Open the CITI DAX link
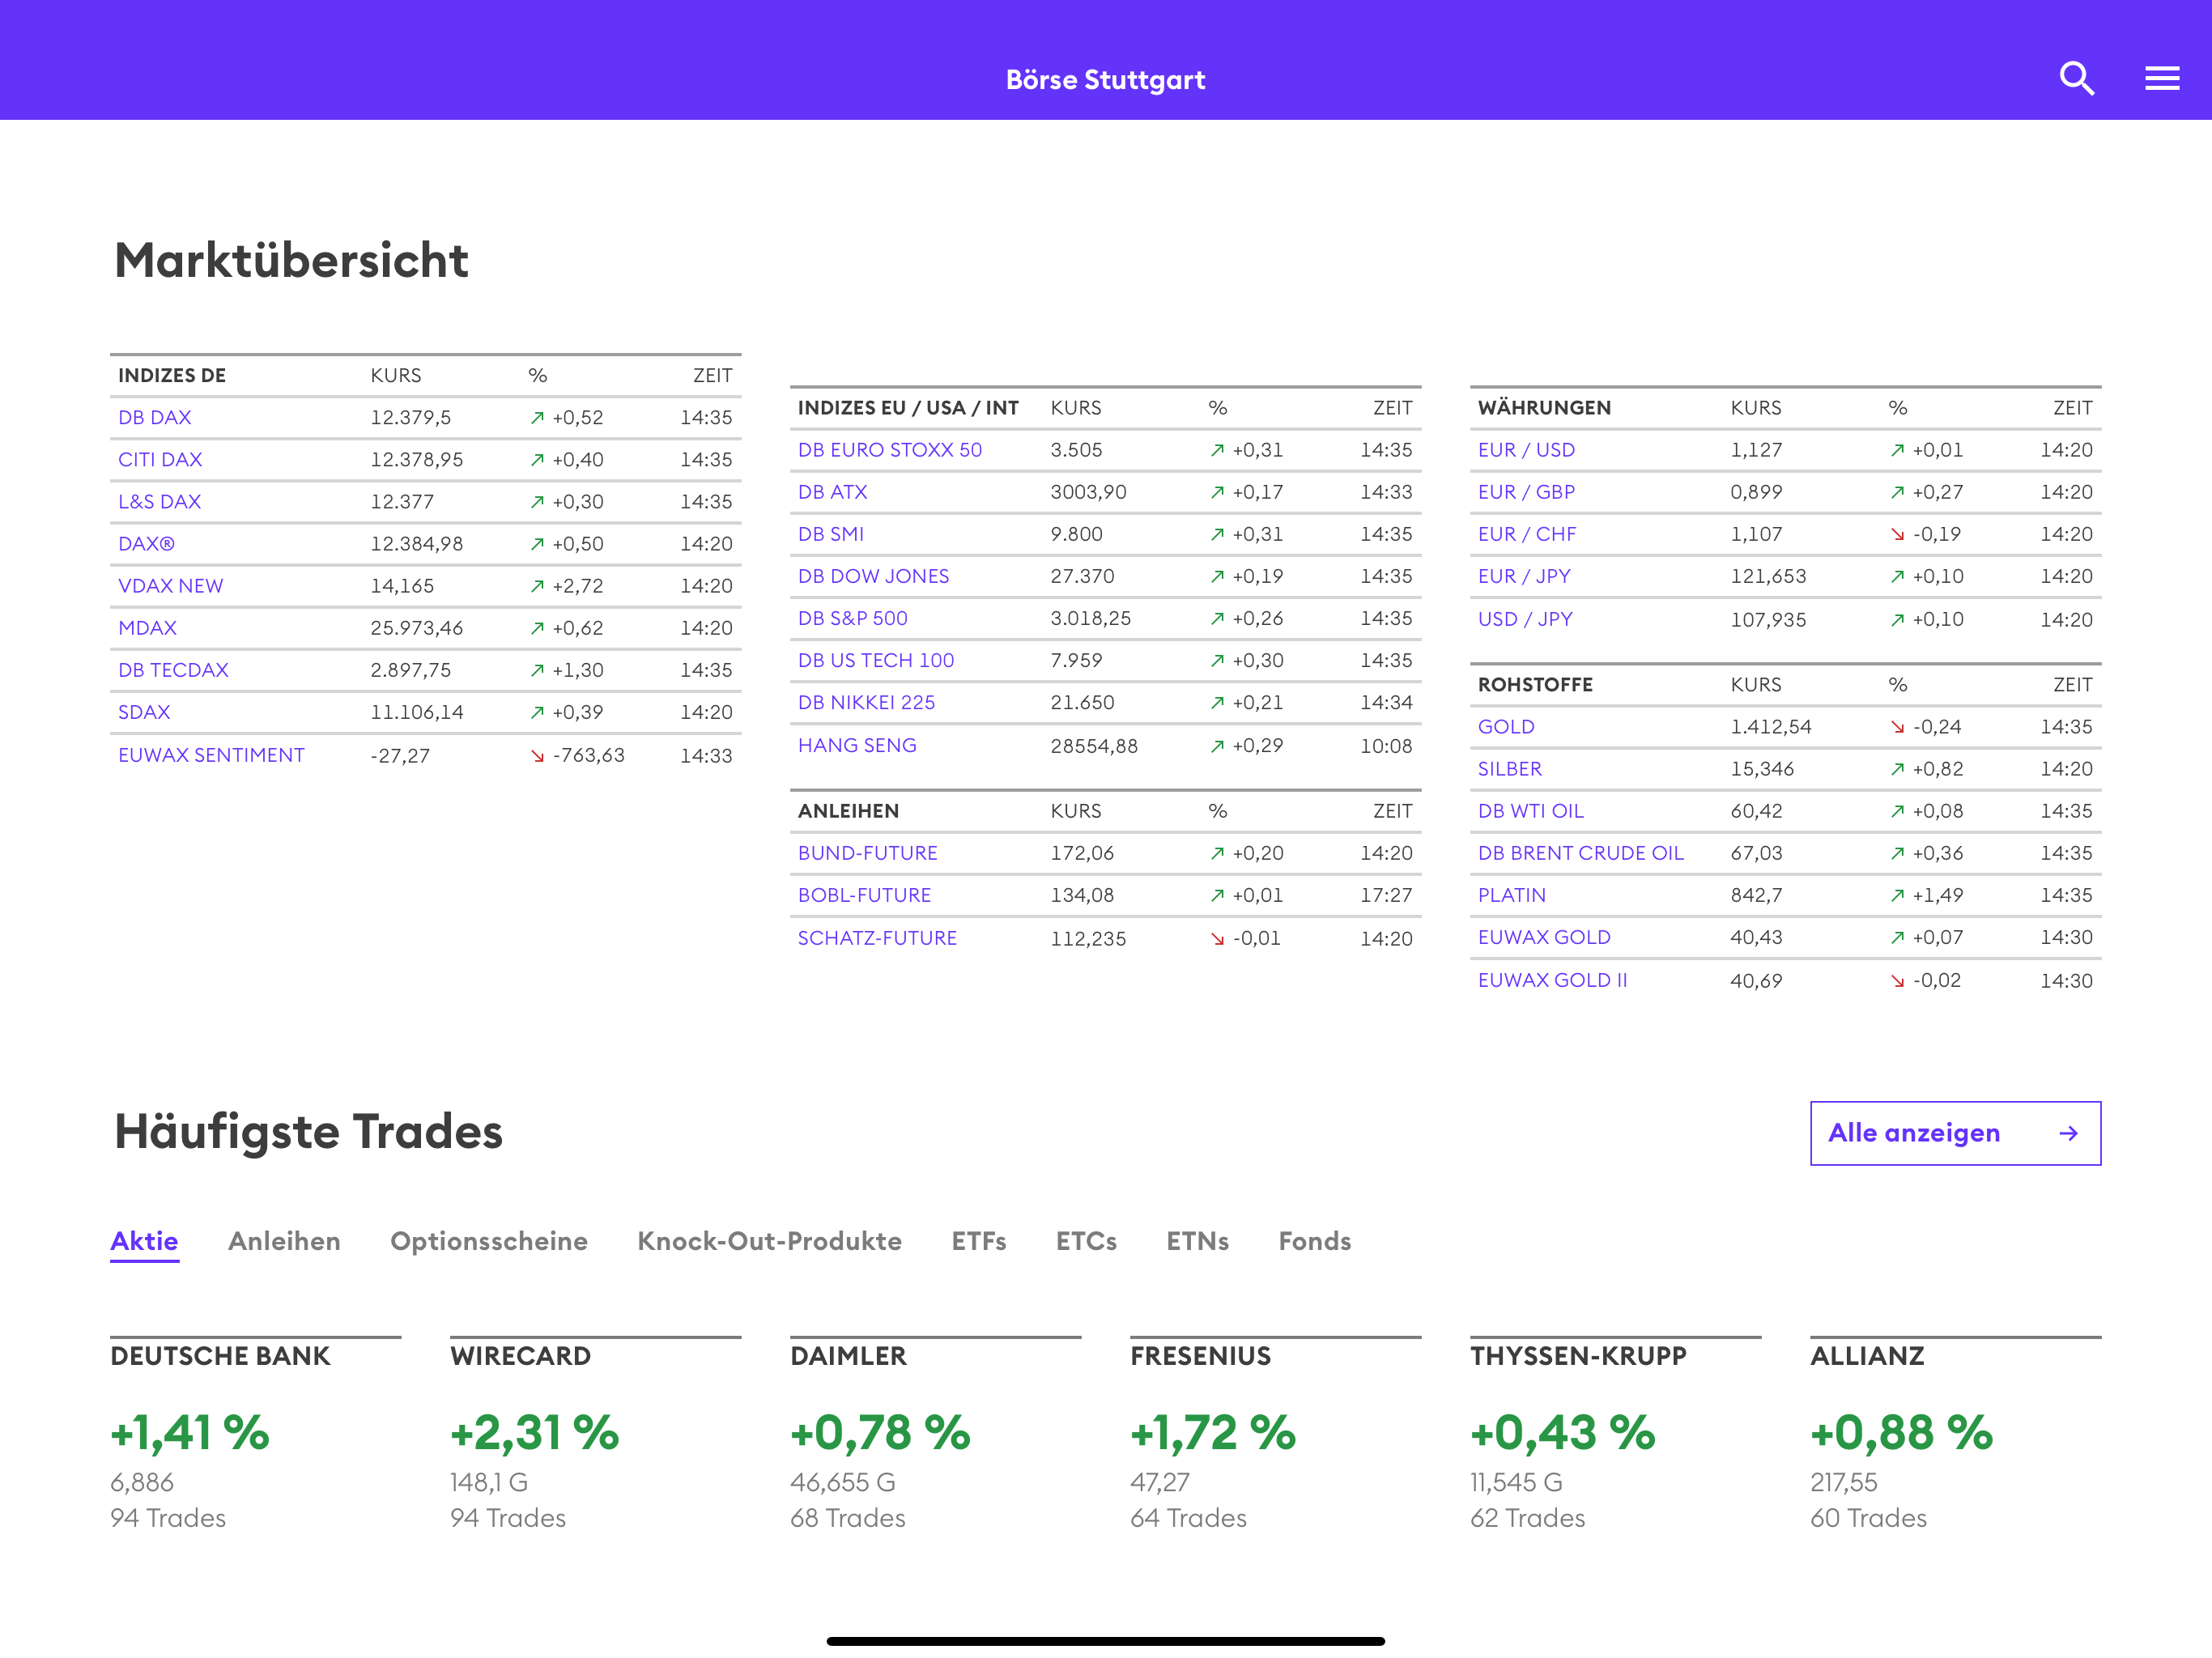The image size is (2212, 1658). tap(160, 459)
